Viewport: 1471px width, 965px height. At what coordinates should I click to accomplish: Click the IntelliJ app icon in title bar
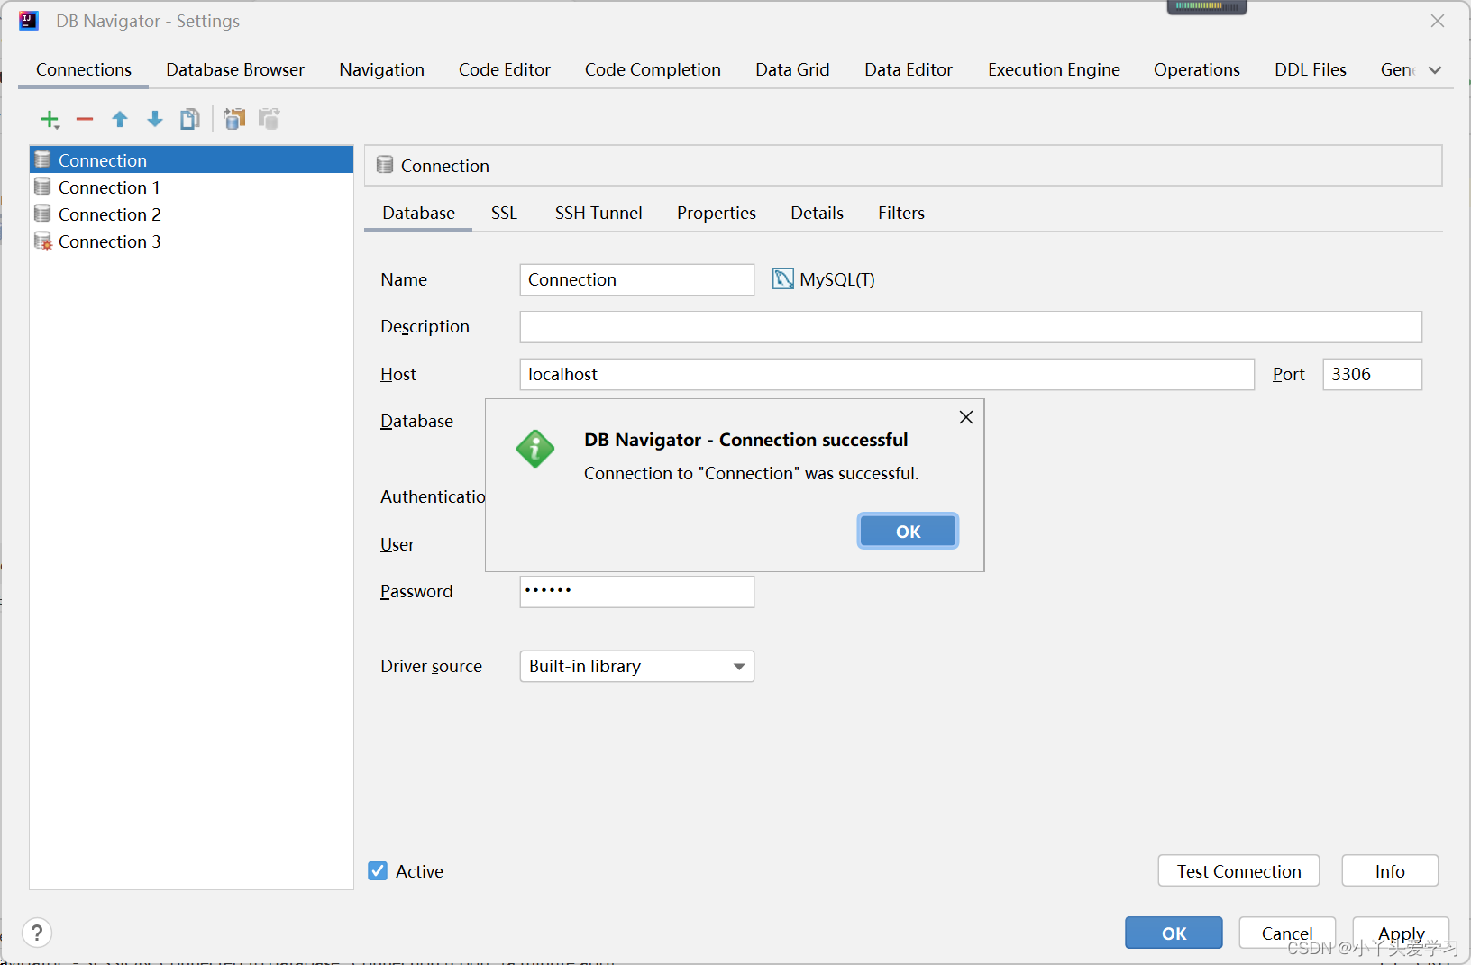click(x=29, y=21)
